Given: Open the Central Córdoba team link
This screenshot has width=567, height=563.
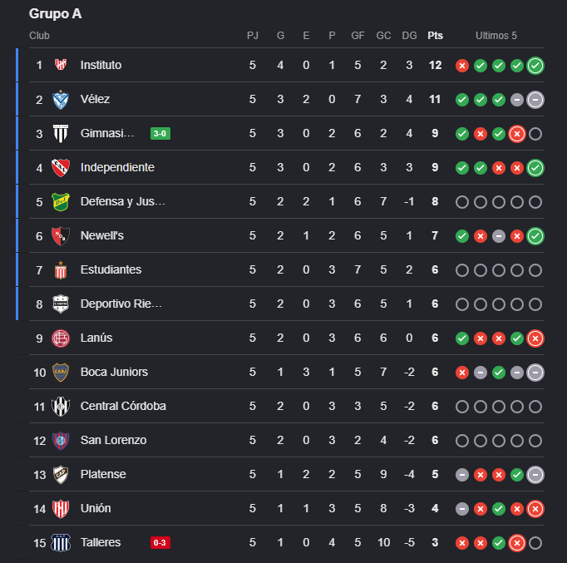Looking at the screenshot, I should click(123, 406).
